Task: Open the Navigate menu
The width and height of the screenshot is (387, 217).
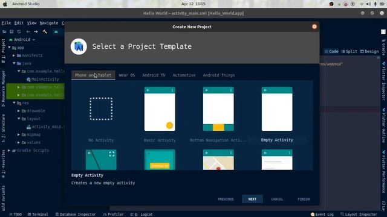Action: [x=49, y=23]
